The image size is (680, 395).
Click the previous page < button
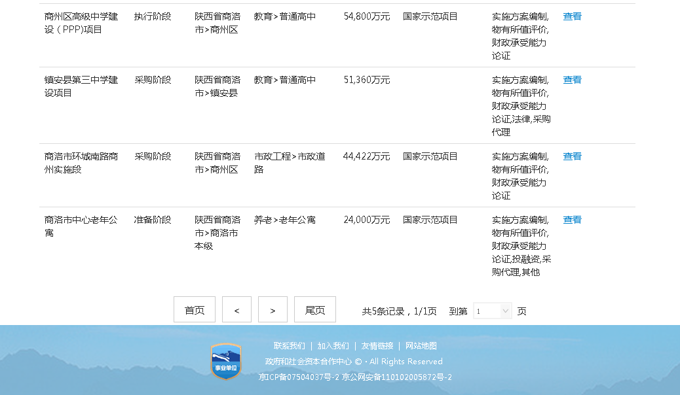click(x=236, y=309)
